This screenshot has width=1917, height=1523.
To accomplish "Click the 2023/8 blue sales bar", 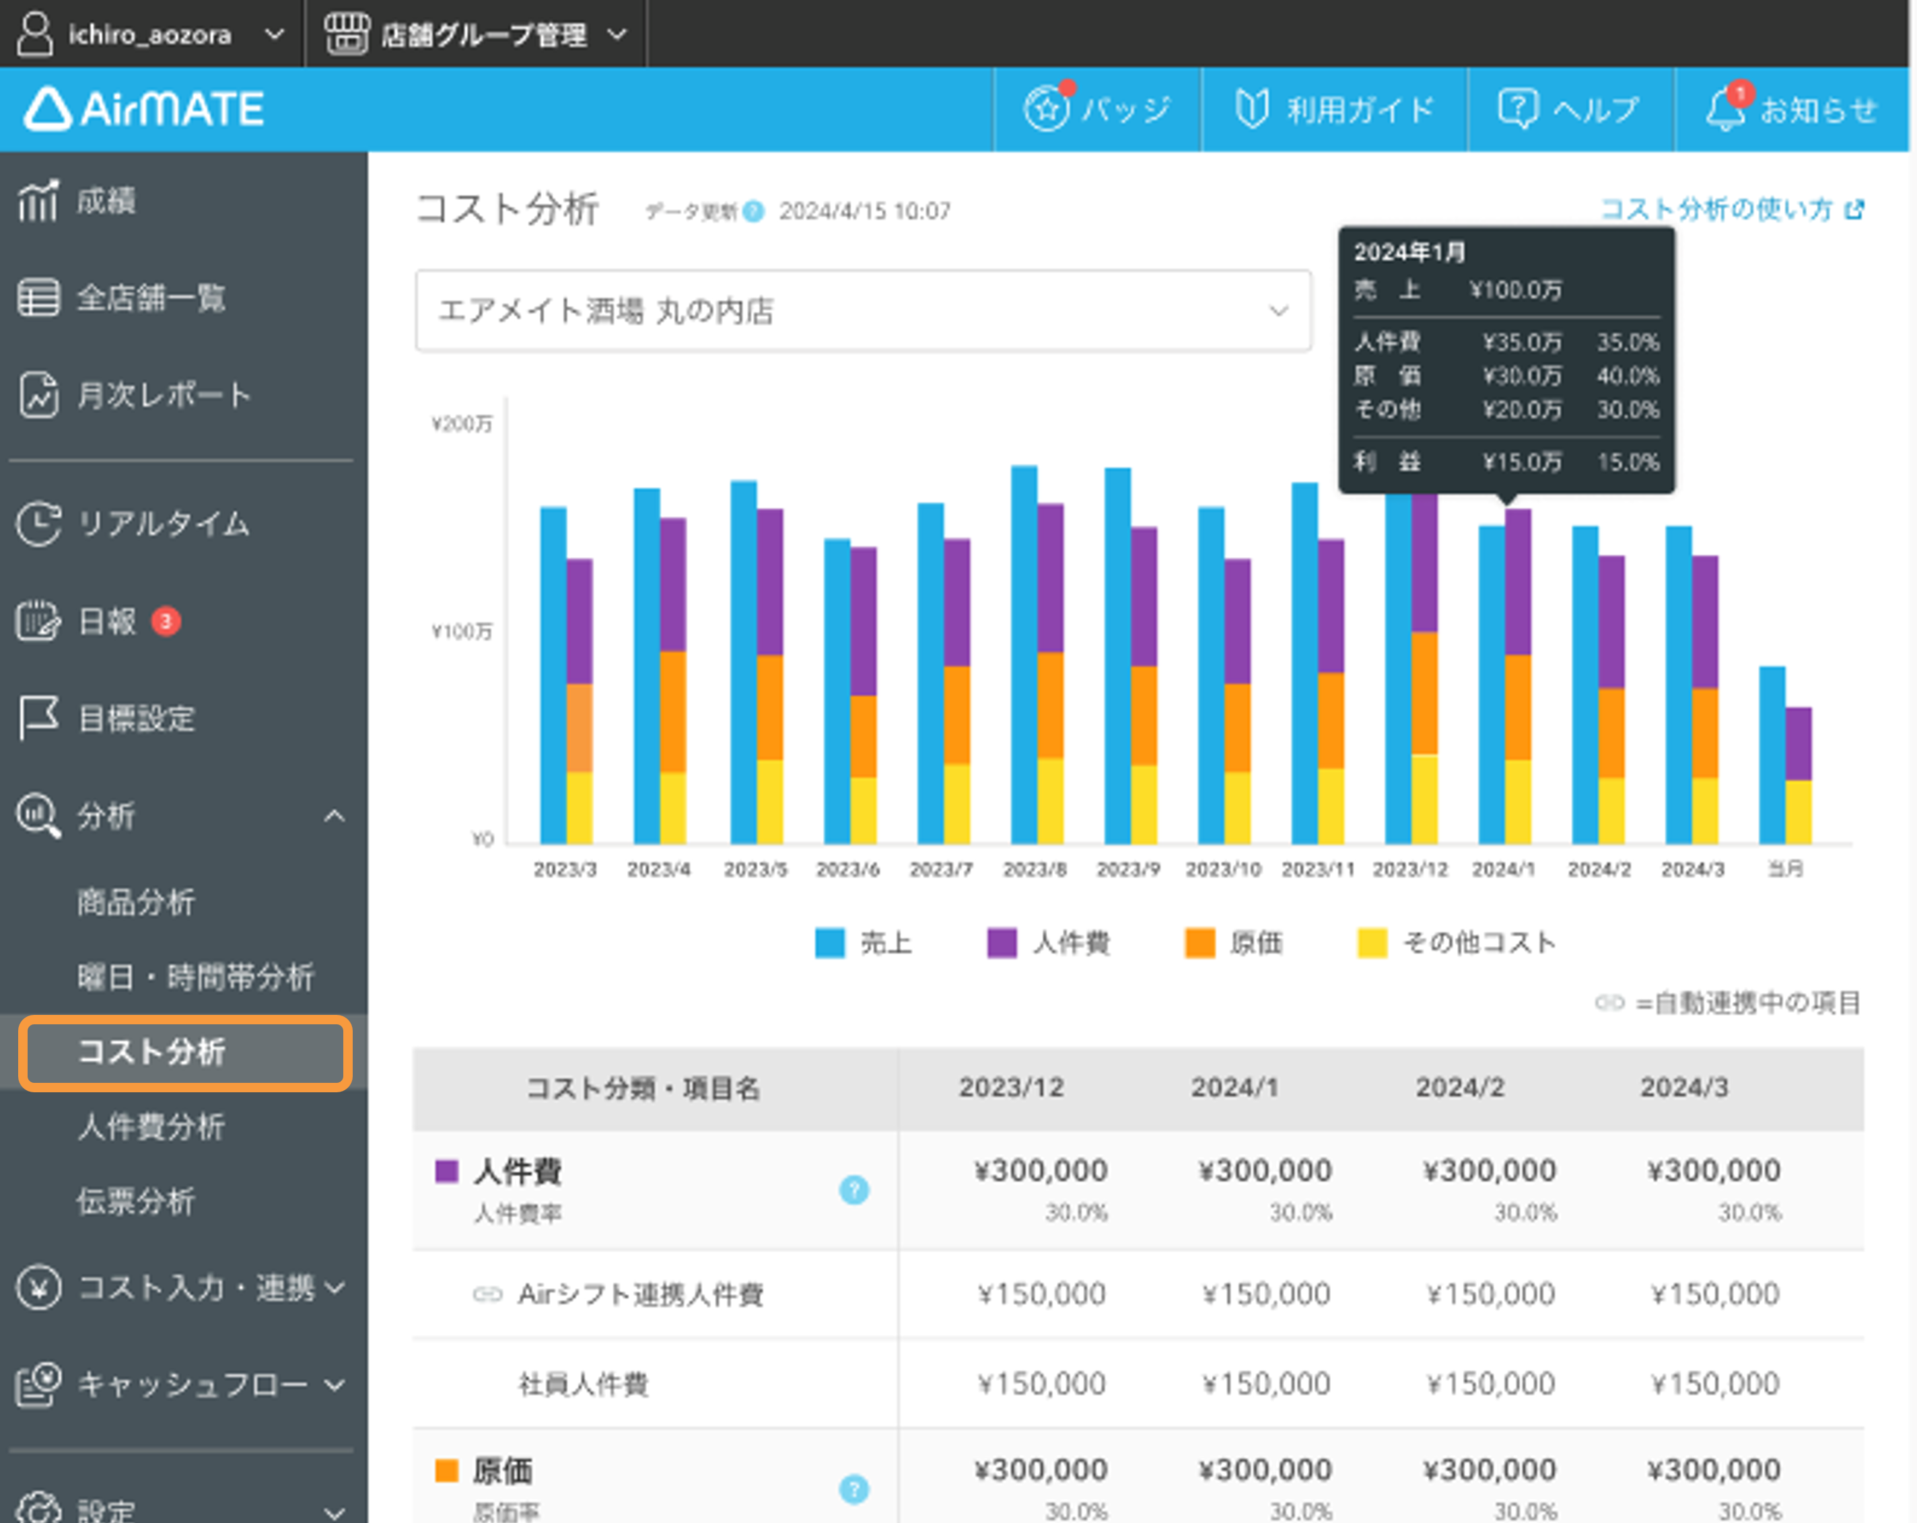I will tap(1024, 654).
